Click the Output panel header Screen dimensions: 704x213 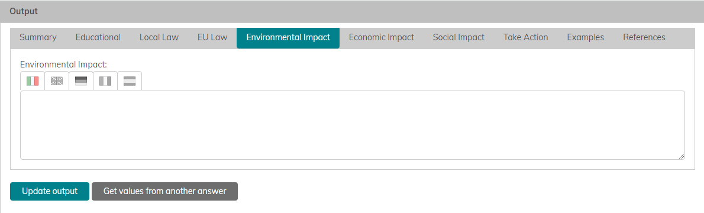tap(352, 12)
